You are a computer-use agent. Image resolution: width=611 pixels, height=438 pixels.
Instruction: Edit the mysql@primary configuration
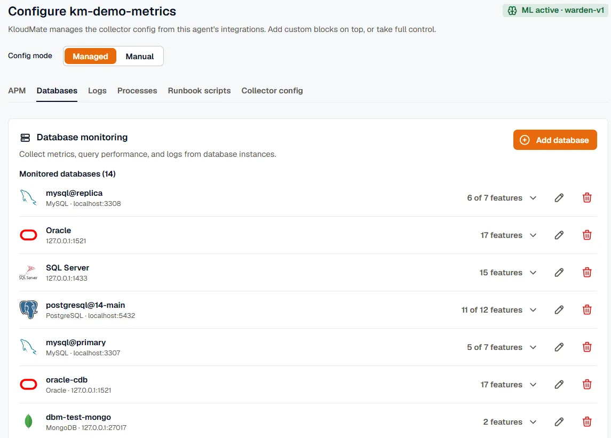(559, 347)
